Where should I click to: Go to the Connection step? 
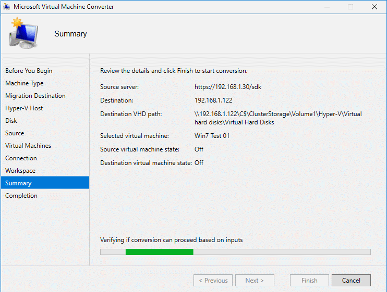point(21,158)
